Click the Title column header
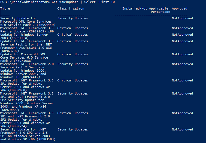The width and height of the screenshot is (206, 143). [x=5, y=8]
